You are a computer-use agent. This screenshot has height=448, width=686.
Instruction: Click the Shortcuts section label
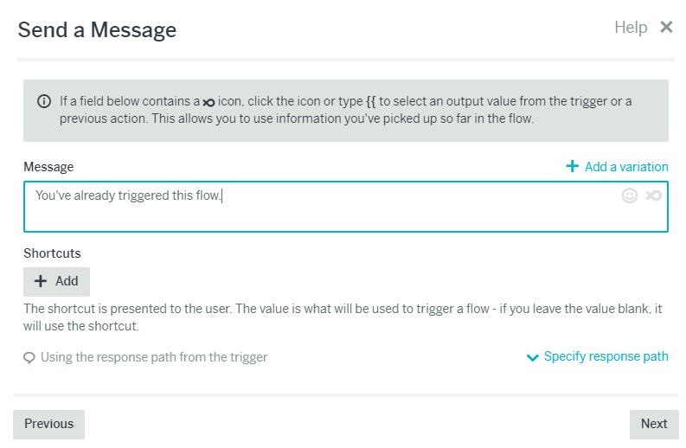pyautogui.click(x=52, y=253)
